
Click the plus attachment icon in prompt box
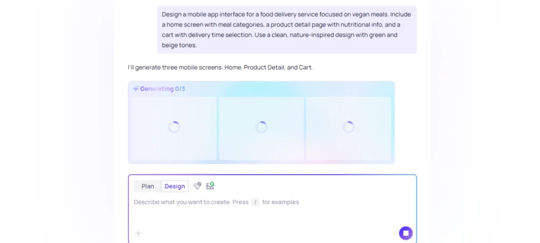point(138,234)
